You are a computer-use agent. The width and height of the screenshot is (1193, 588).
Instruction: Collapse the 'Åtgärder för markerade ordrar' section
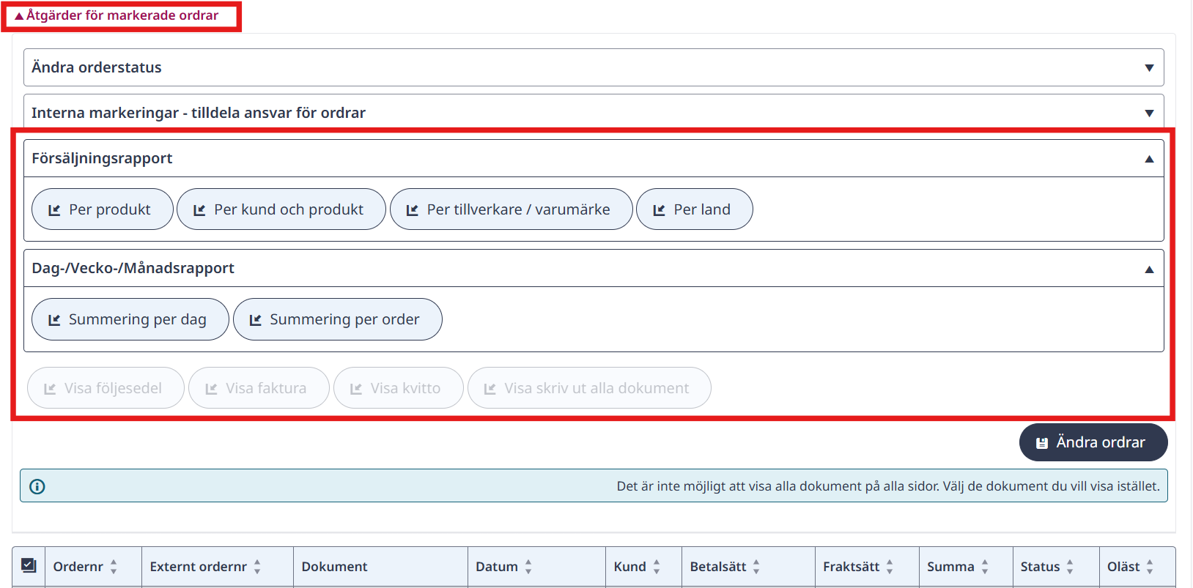click(117, 15)
